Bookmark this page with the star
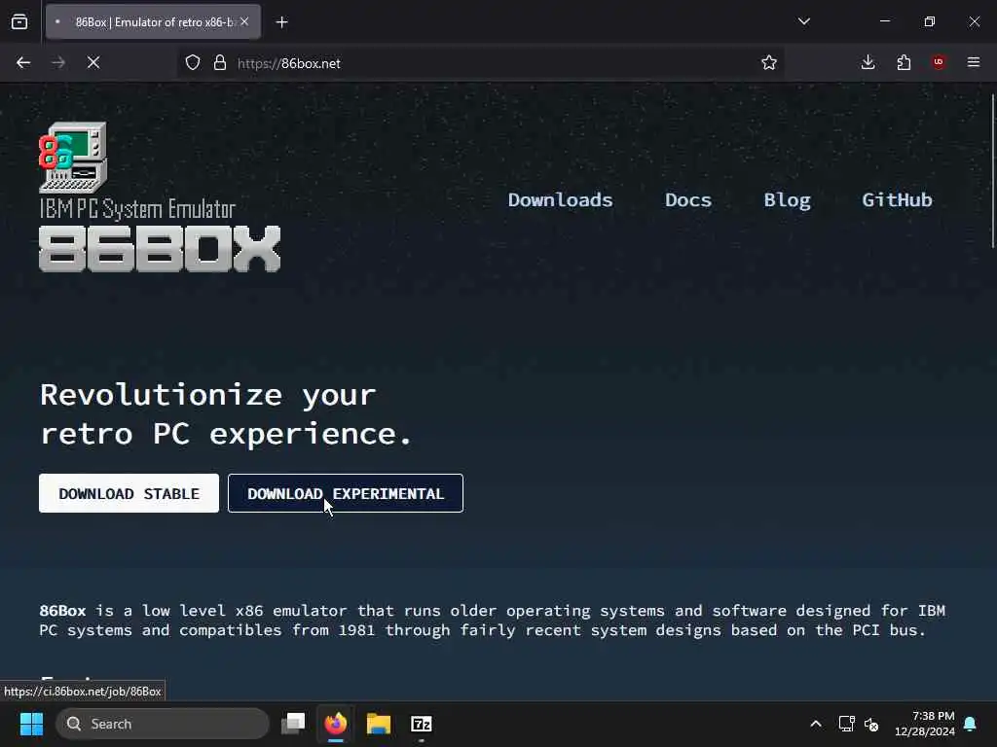Image resolution: width=997 pixels, height=747 pixels. [769, 63]
